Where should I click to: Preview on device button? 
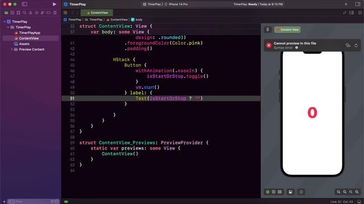(301, 192)
